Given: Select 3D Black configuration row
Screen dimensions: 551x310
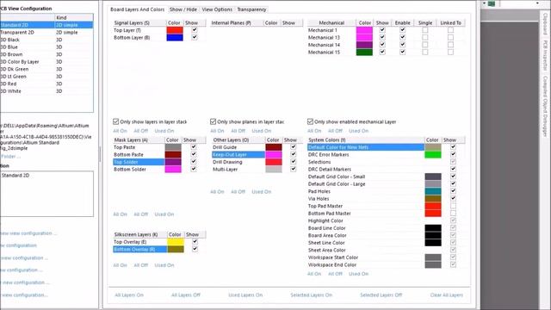Looking at the screenshot, I should [x=46, y=40].
